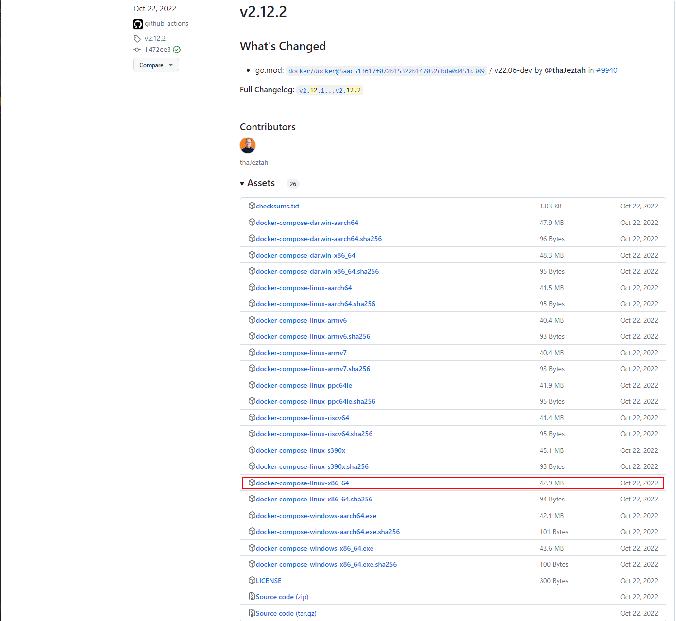Download docker-compose-linux-aarch64.sha256

[x=316, y=304]
